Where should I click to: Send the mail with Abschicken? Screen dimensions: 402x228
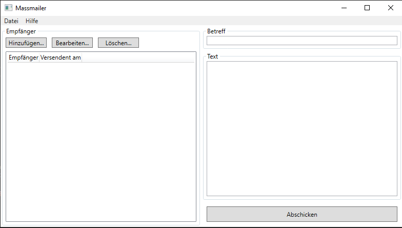pyautogui.click(x=301, y=214)
